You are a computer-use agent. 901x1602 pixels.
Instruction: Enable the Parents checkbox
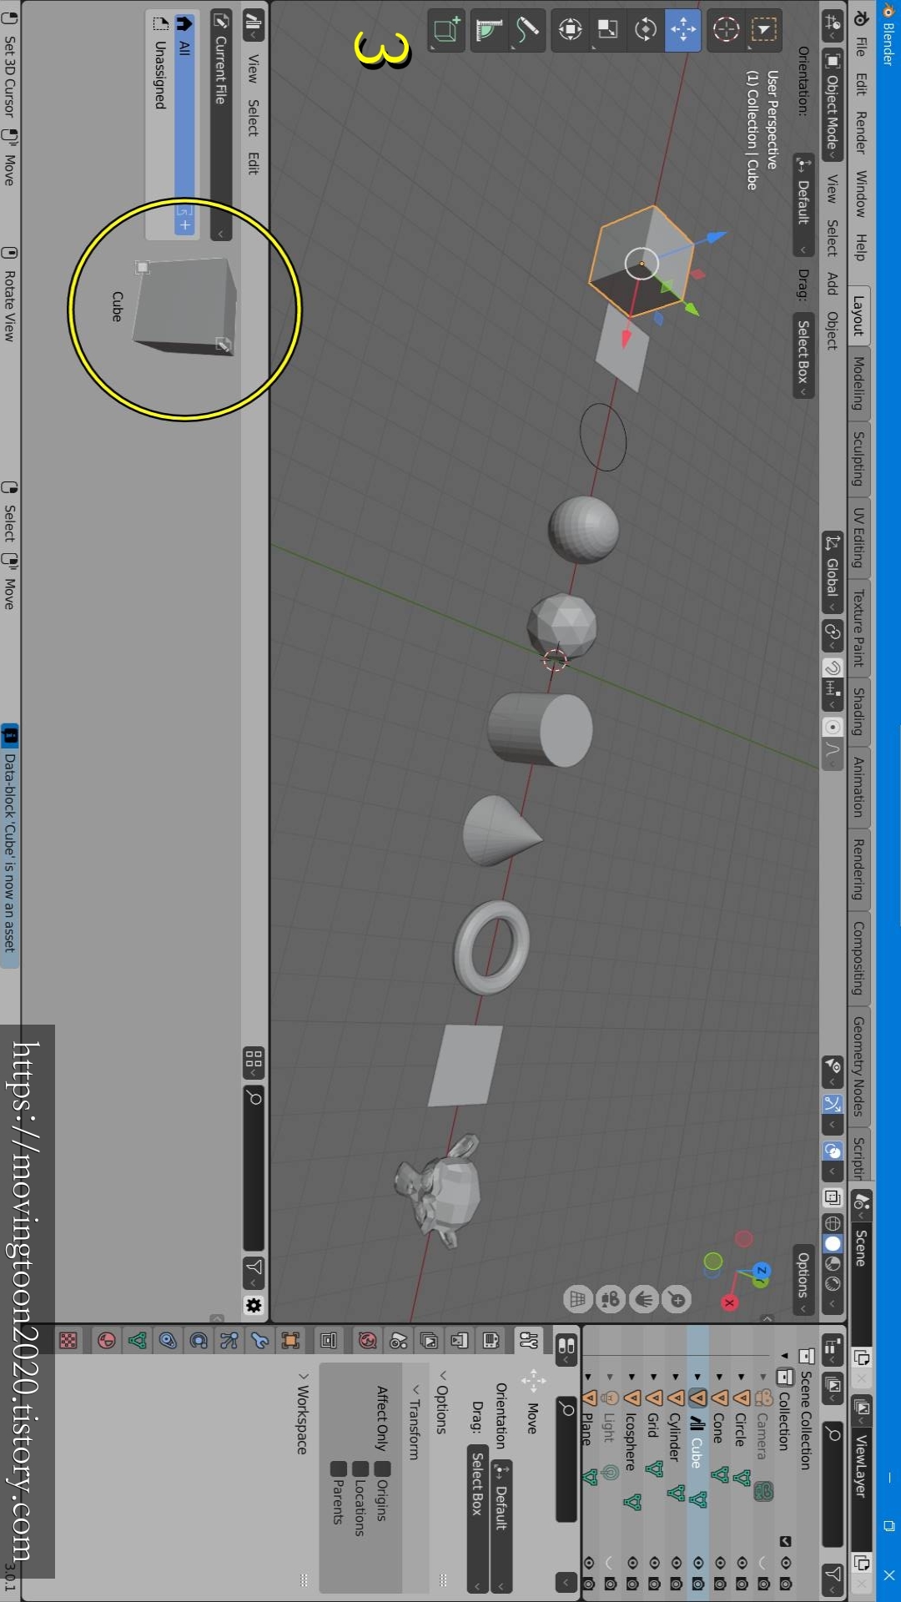pos(339,1468)
